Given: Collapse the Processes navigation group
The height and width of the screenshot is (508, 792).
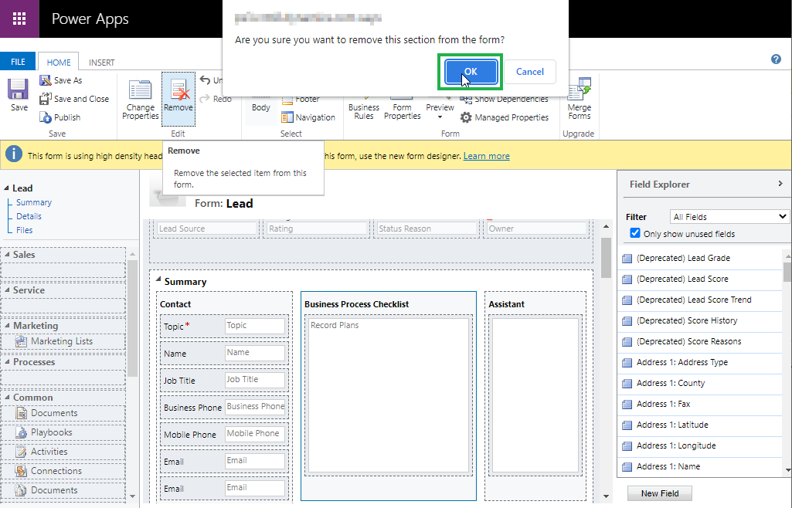Looking at the screenshot, I should tap(7, 362).
